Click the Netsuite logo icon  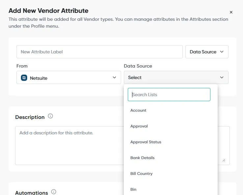point(24,78)
